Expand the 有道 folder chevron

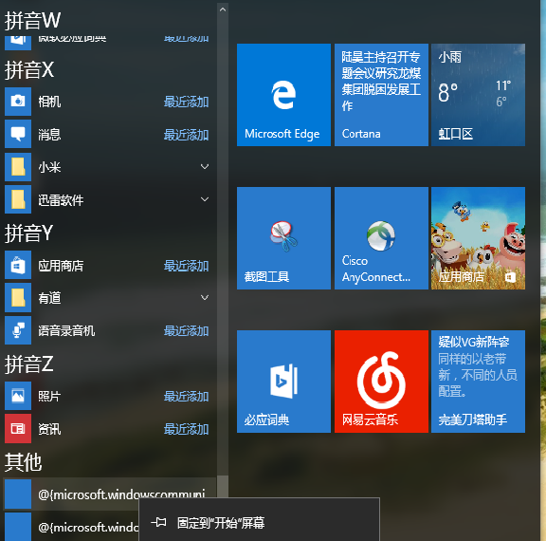(x=205, y=297)
